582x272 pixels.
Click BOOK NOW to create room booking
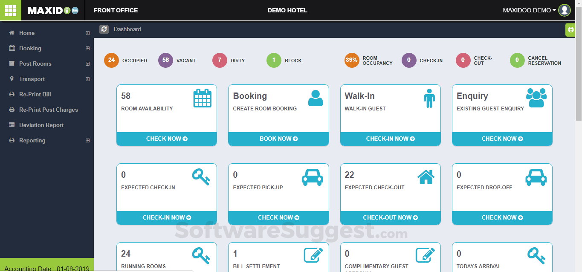click(278, 139)
